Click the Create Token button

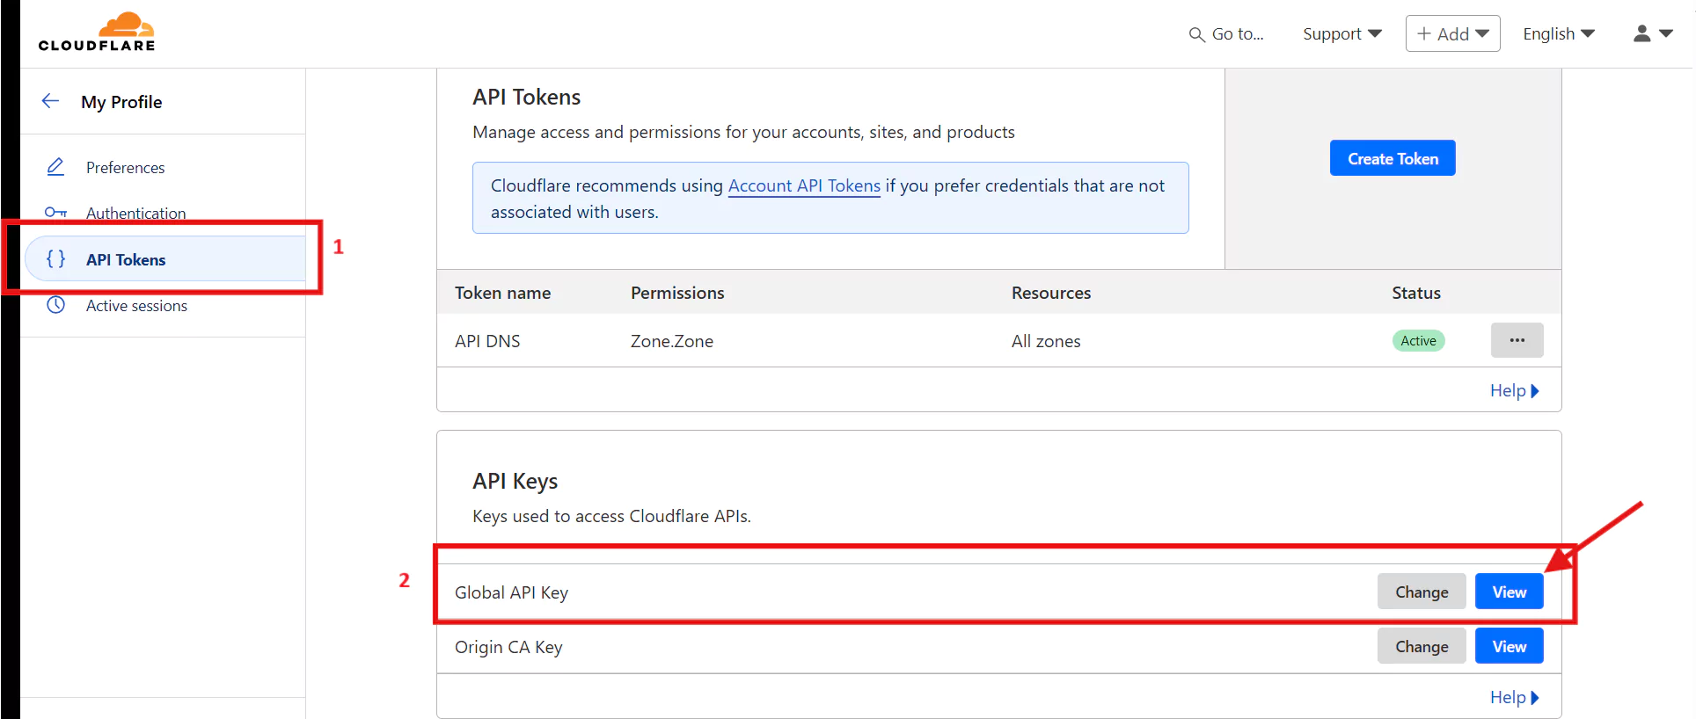tap(1392, 158)
